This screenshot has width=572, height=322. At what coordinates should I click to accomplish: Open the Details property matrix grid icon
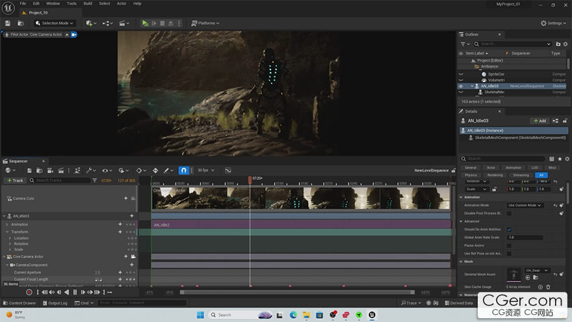552,159
